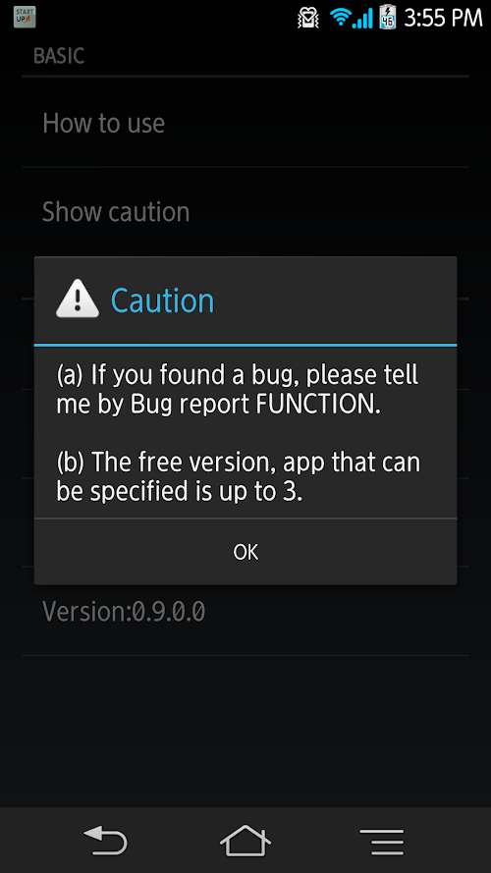Tap the BASIC section header

point(59,56)
